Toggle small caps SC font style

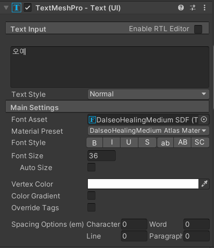pyautogui.click(x=200, y=143)
